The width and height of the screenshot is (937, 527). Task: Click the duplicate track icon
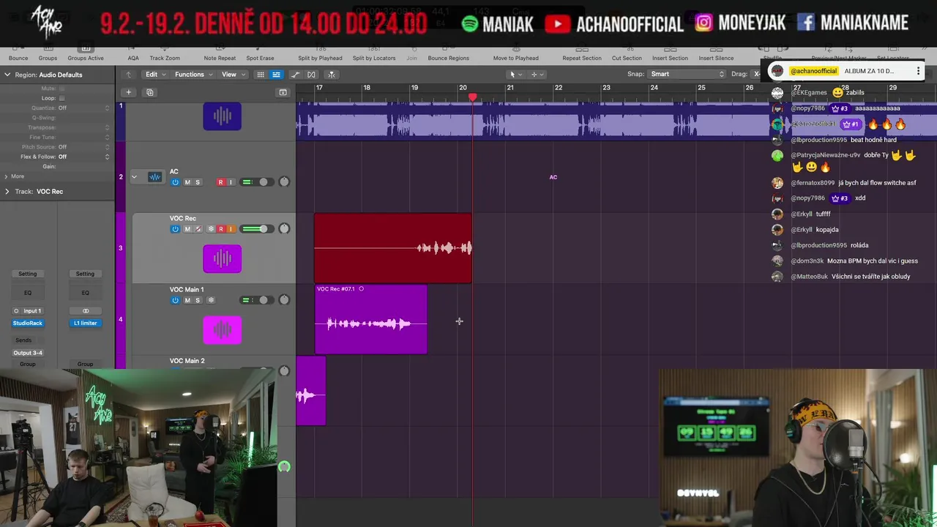[x=150, y=92]
